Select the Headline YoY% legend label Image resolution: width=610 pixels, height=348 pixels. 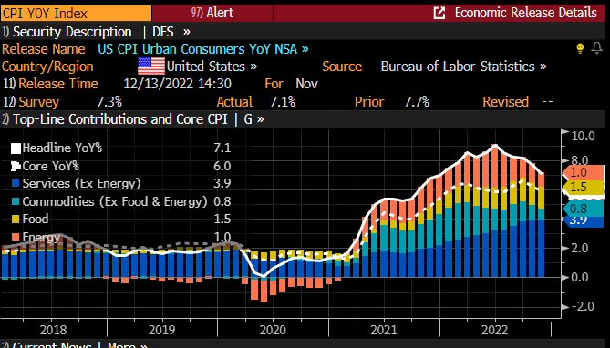(62, 148)
